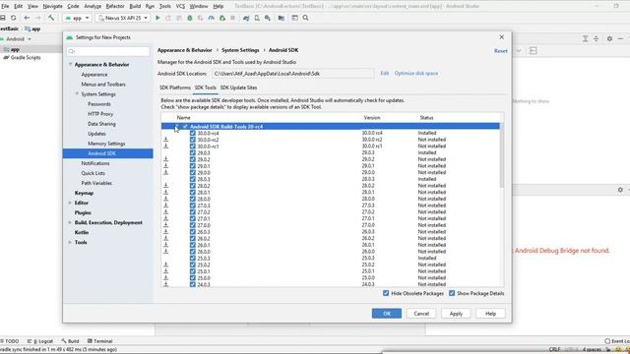The width and height of the screenshot is (630, 354).
Task: Open the app run configuration dropdown
Action: click(77, 18)
